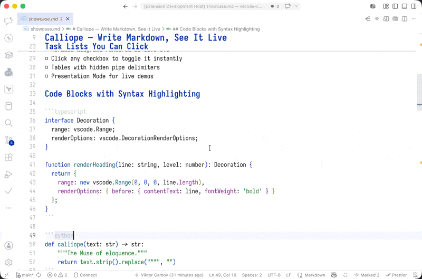
Task: Click sticky heading 'Task Lists You Can Click'
Action: [x=97, y=46]
